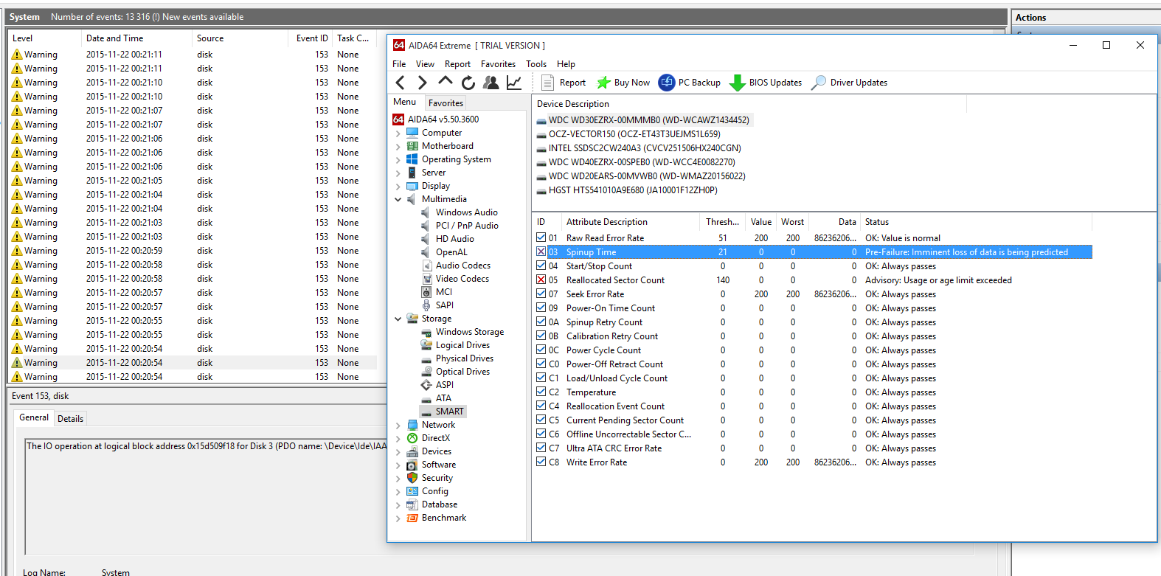
Task: Select the warning event at 2015-11-22 00:21:07 first row
Action: pos(193,111)
